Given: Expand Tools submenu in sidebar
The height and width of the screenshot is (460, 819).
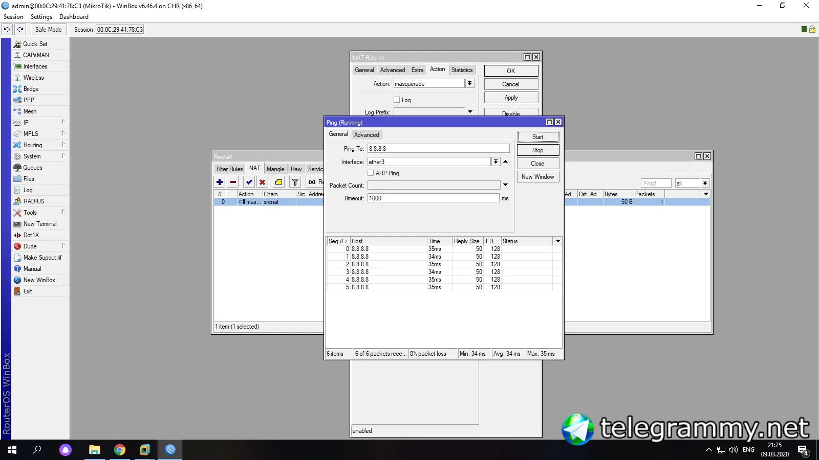Looking at the screenshot, I should click(63, 212).
